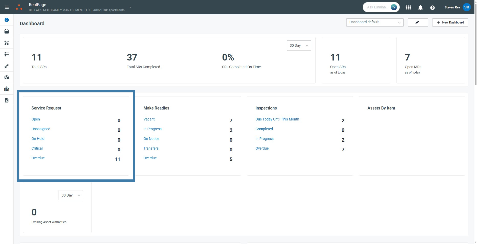Open the box inventory icon
This screenshot has height=244, width=477.
(x=7, y=77)
